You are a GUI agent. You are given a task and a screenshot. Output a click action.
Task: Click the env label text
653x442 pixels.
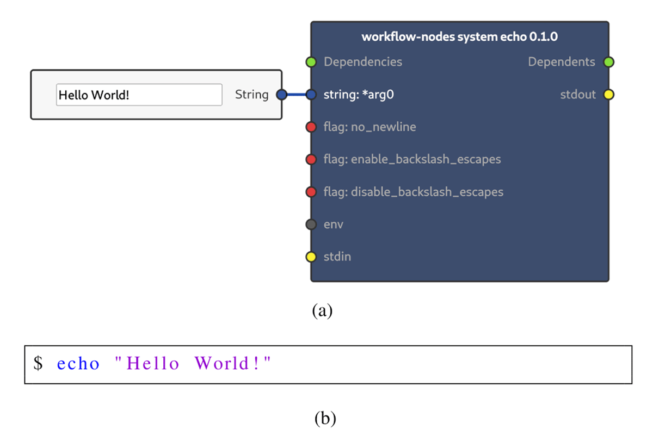(x=333, y=224)
